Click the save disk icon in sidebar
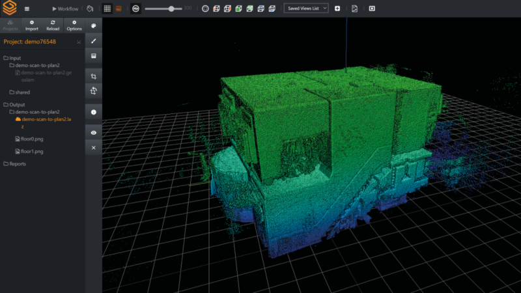Image resolution: width=521 pixels, height=293 pixels. coord(94,56)
